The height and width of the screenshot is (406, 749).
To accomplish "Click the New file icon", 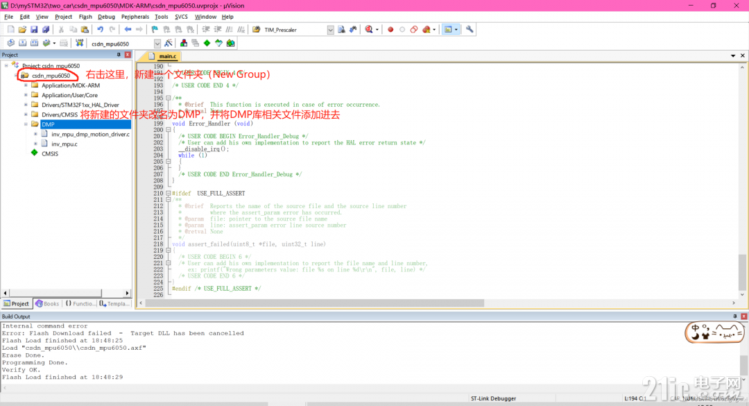I will pos(11,30).
